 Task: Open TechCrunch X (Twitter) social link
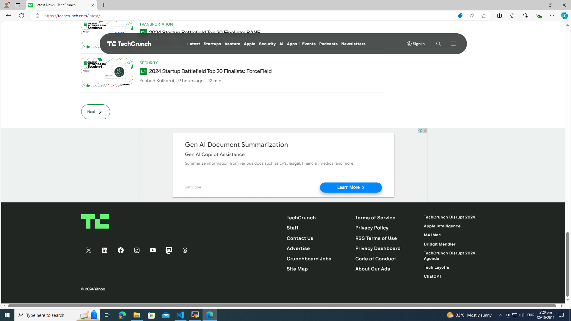pos(89,250)
